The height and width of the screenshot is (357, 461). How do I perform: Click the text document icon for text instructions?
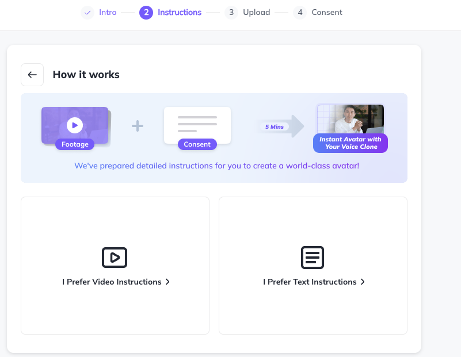click(313, 258)
